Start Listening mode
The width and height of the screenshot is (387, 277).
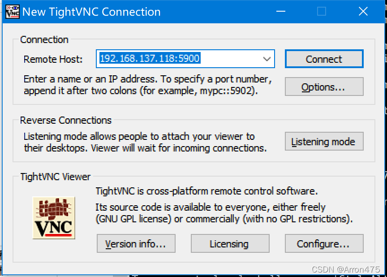point(324,141)
